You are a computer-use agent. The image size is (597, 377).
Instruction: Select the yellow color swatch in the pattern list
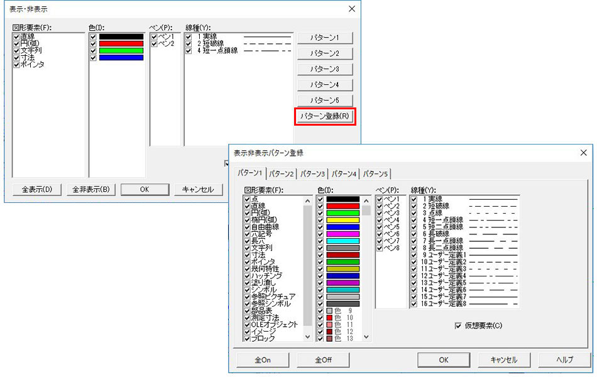[342, 220]
